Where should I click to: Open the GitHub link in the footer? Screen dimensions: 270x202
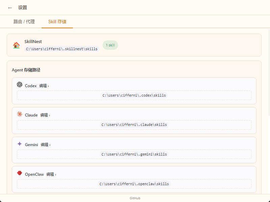click(x=135, y=198)
